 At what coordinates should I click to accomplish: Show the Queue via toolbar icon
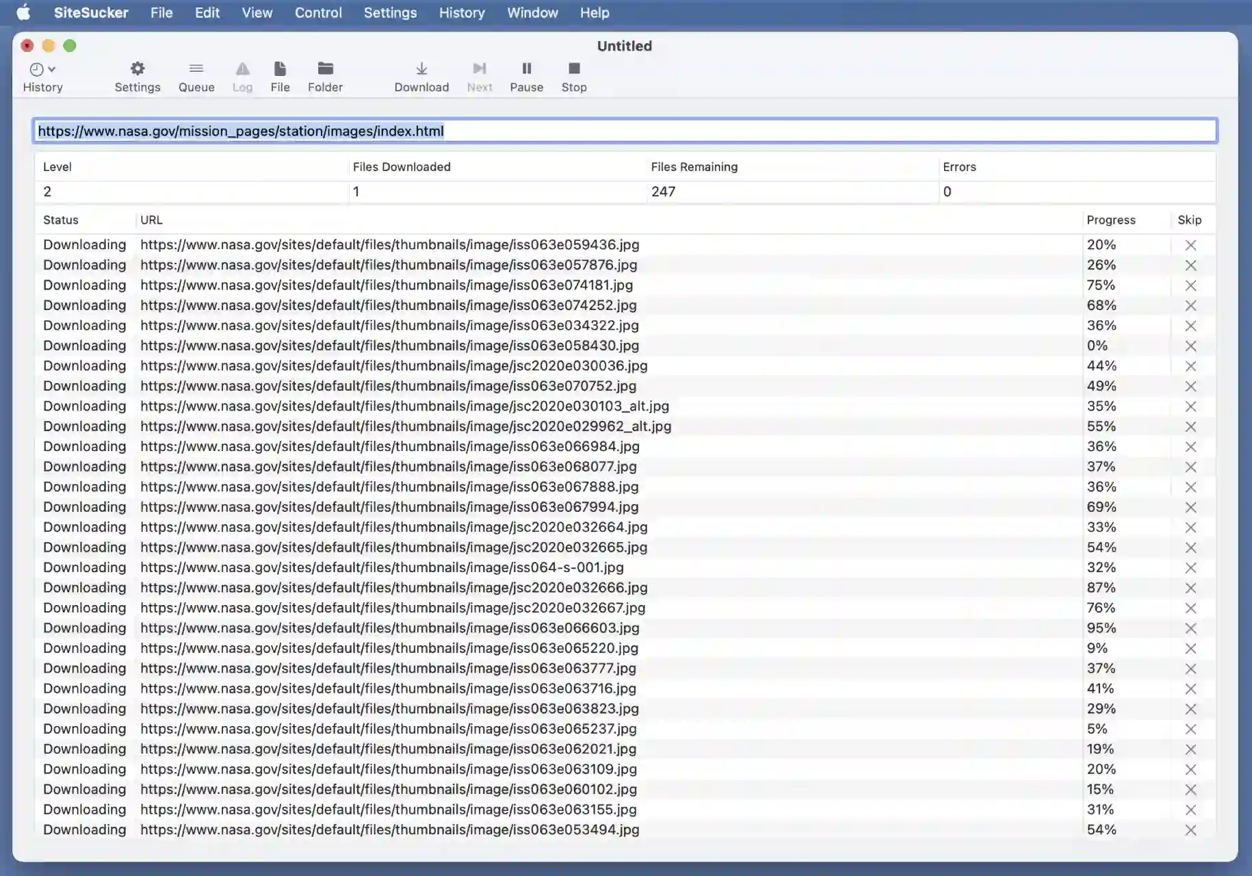point(196,77)
